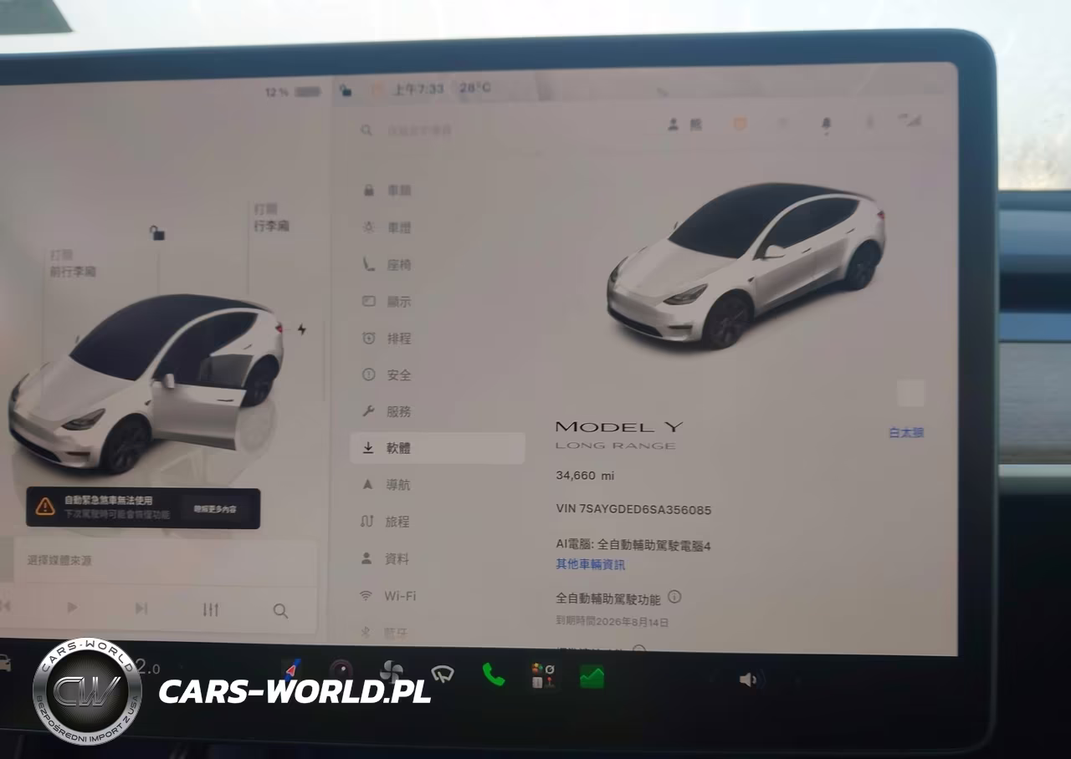
Task: Open the rear 行李廂 trunk
Action: [272, 217]
